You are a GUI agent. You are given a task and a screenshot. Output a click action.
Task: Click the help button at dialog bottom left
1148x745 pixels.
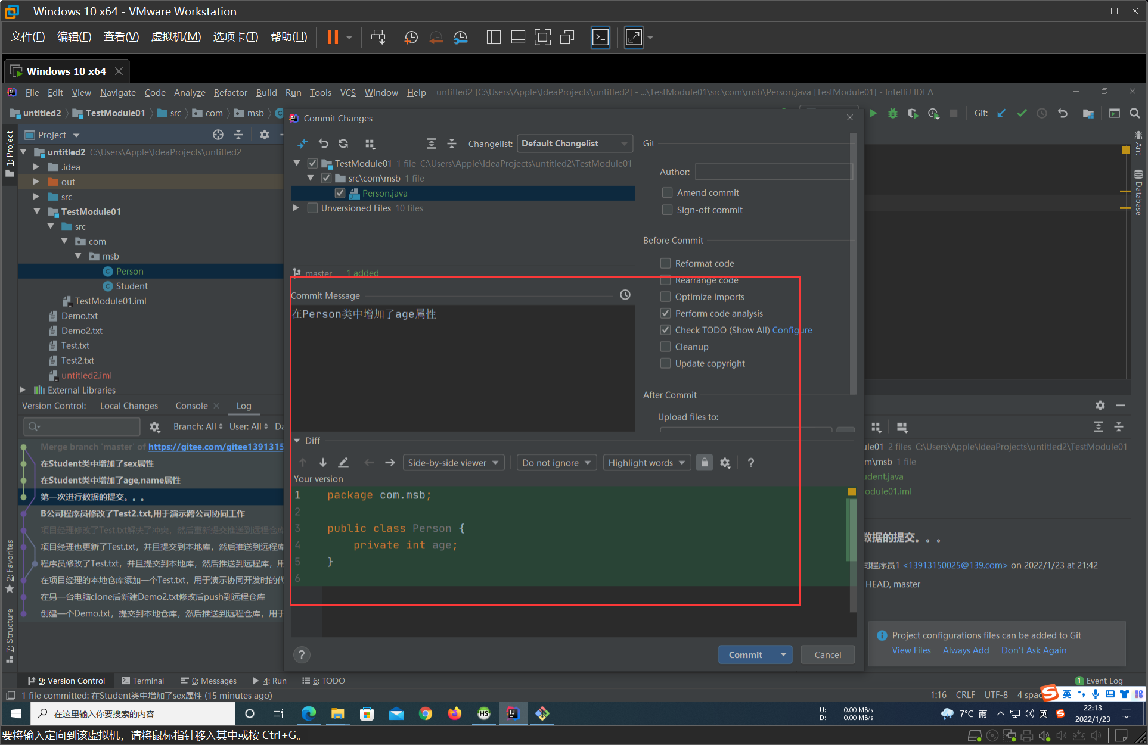point(302,654)
